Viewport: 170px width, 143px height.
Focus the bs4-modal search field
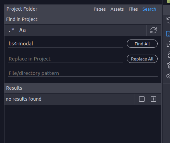point(66,44)
